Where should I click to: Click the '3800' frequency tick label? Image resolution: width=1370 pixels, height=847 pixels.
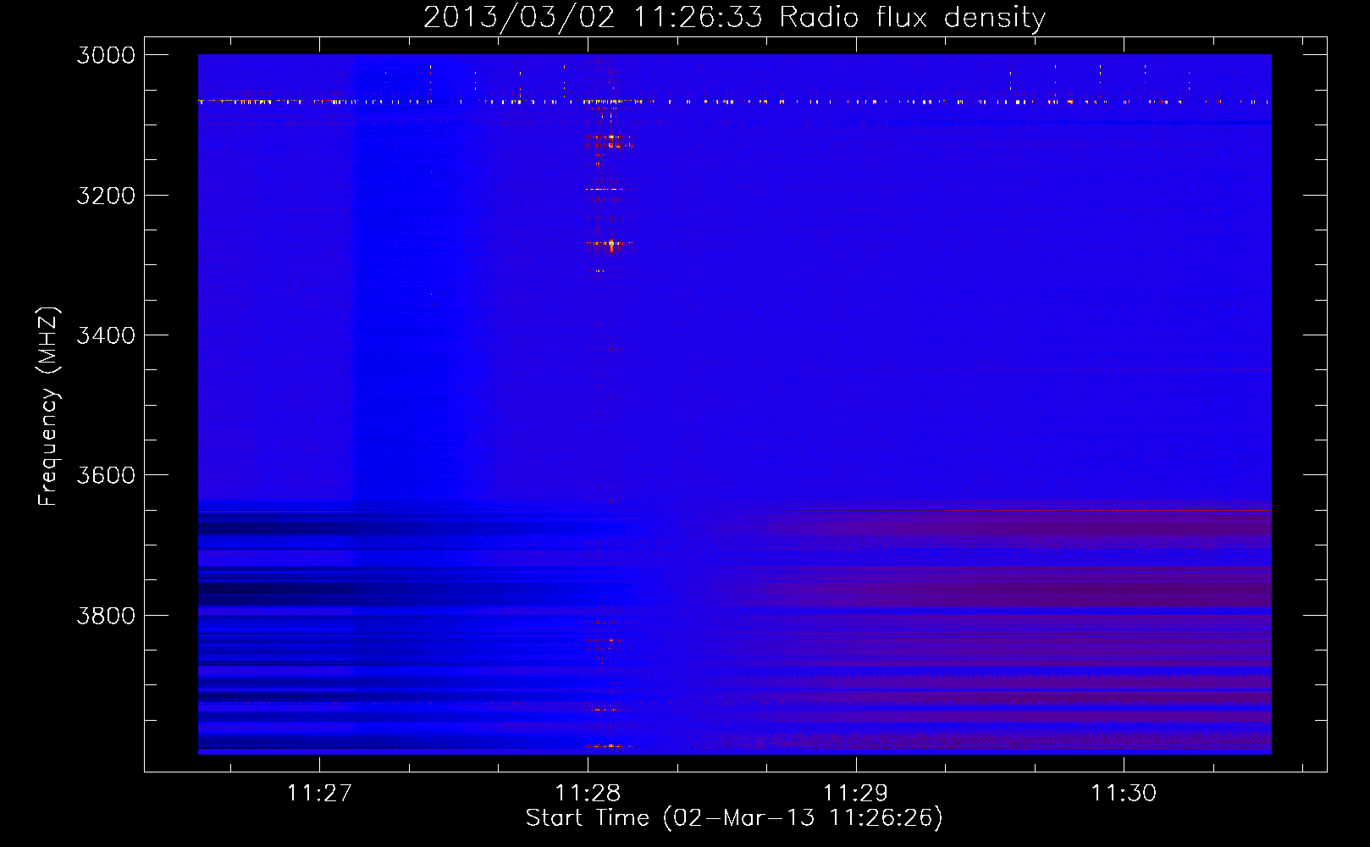point(106,616)
